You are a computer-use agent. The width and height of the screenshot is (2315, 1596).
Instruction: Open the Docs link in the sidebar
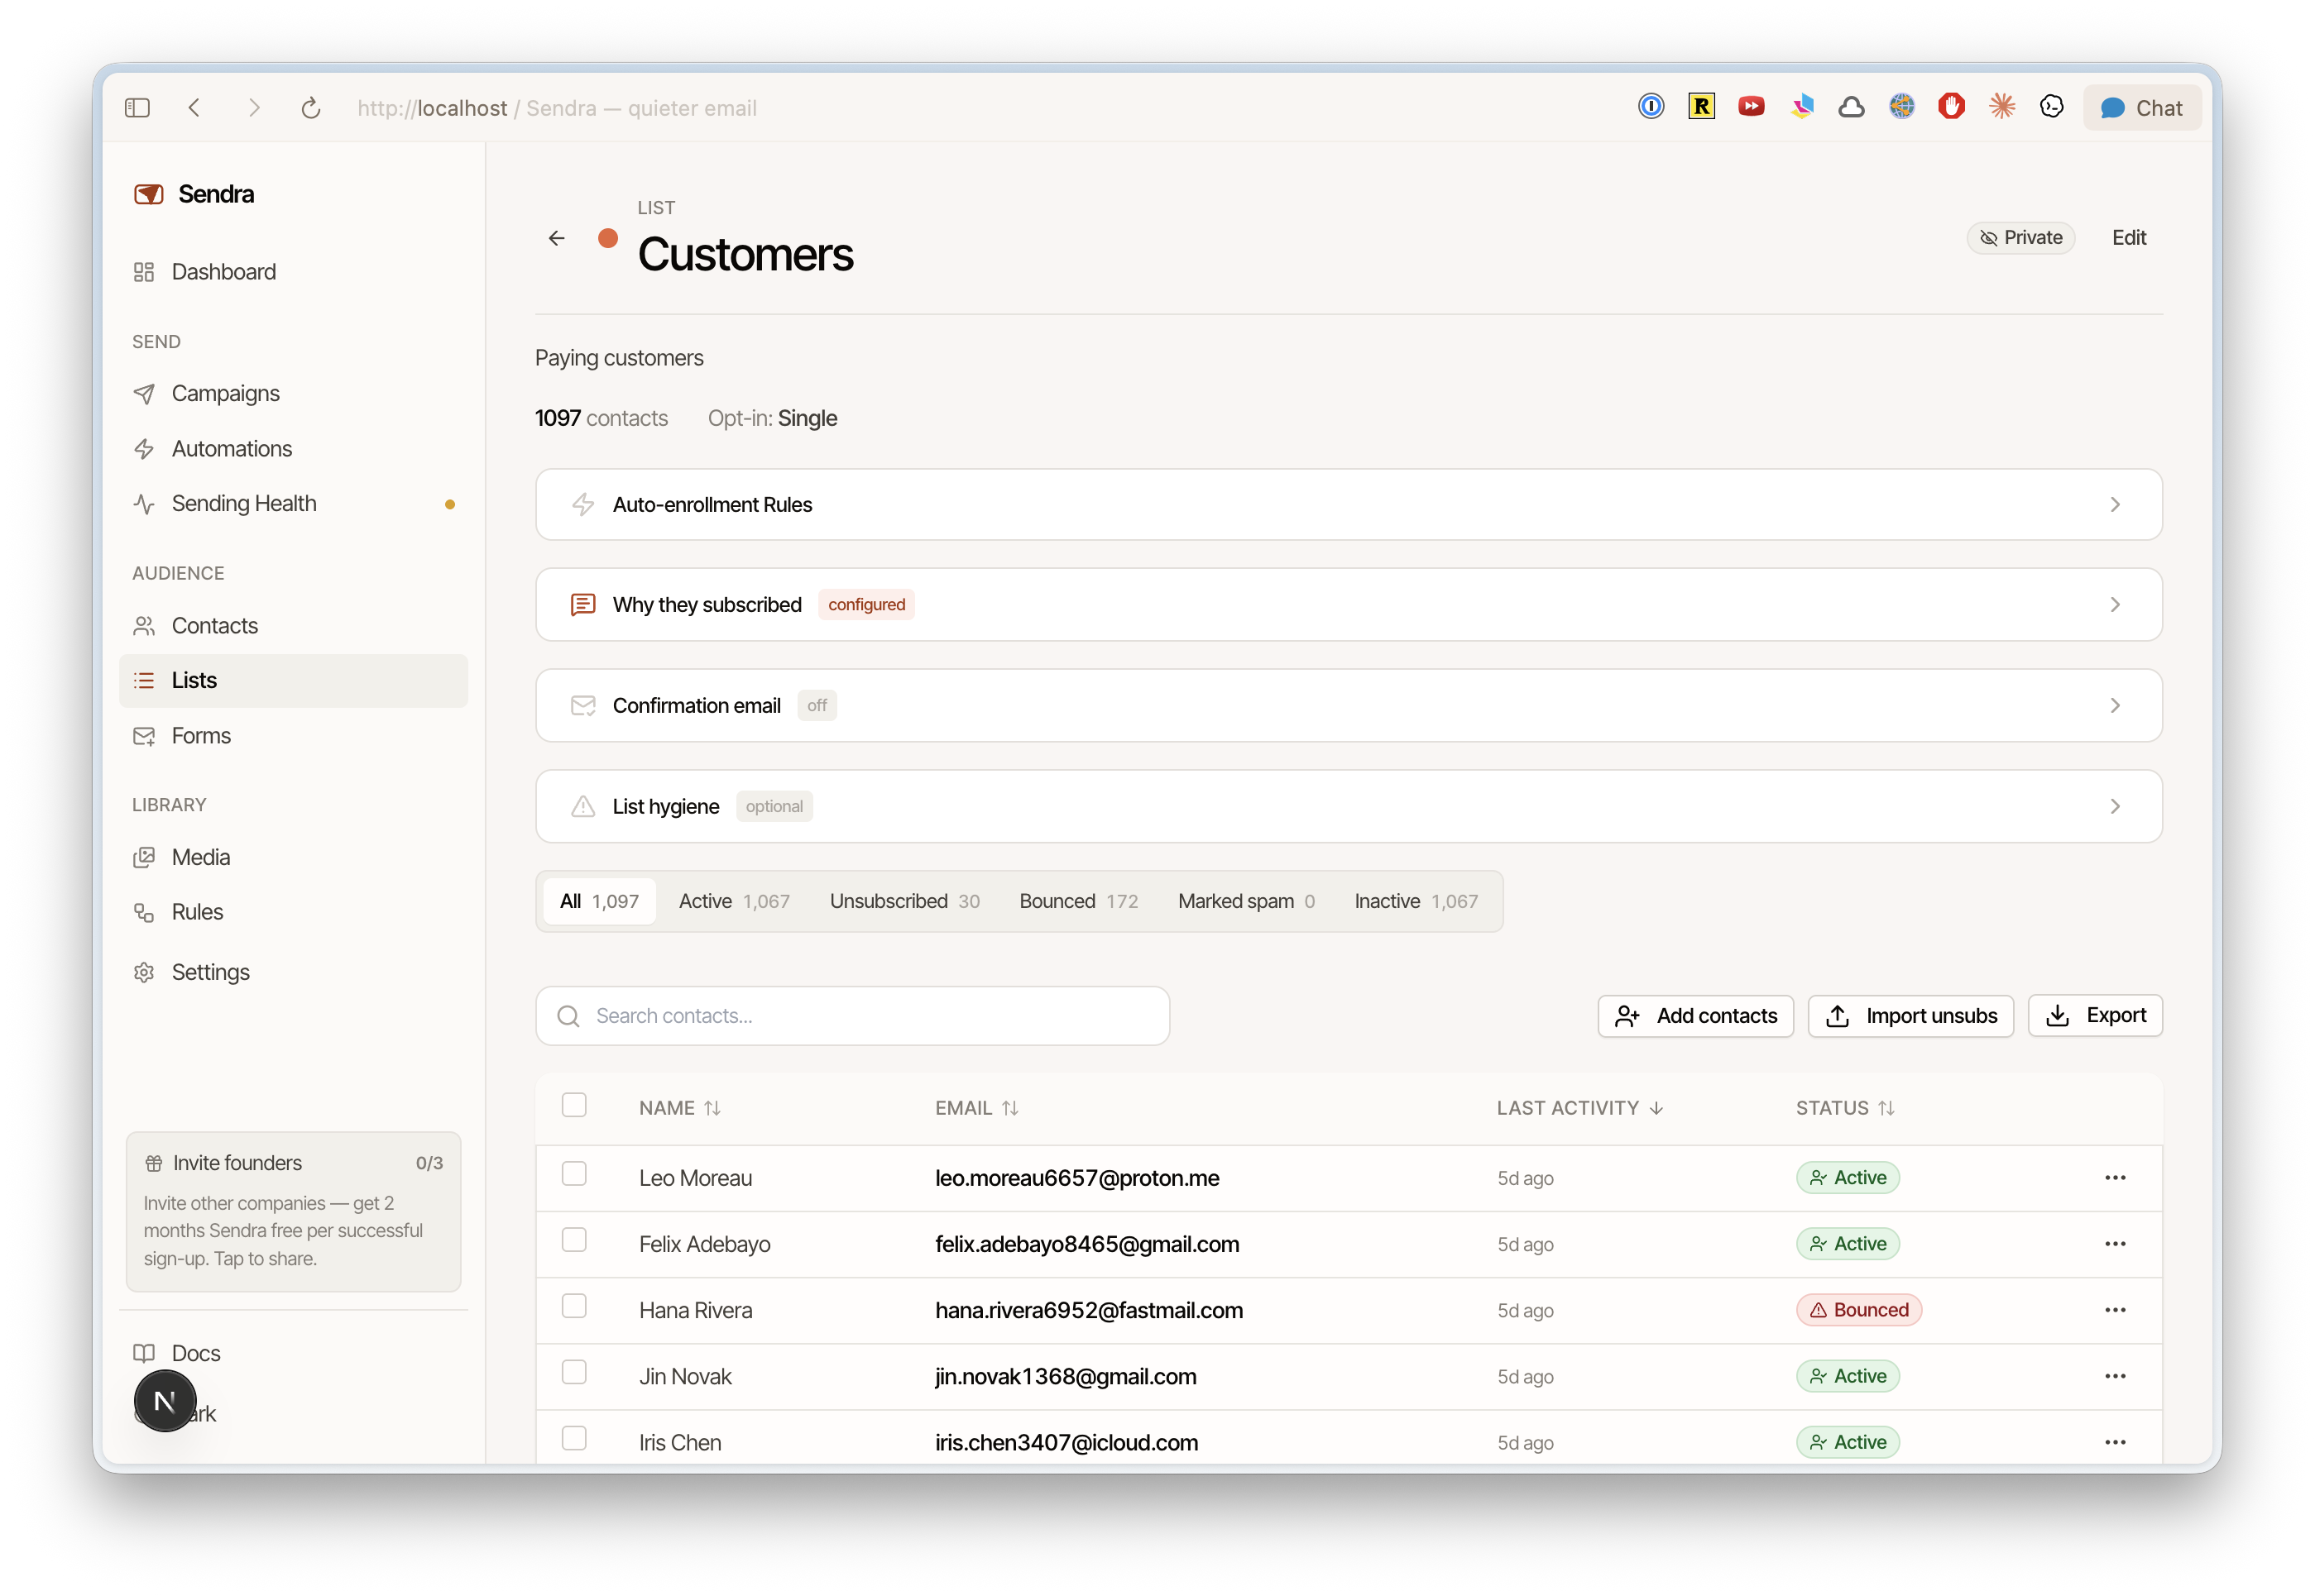click(x=293, y=1354)
